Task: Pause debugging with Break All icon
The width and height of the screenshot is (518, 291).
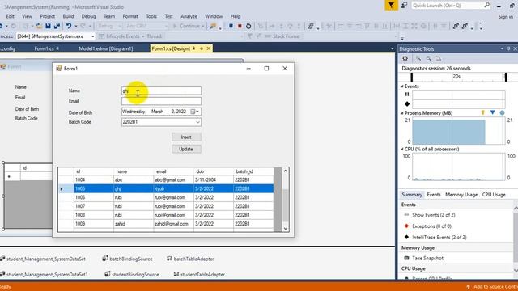Action: click(231, 26)
